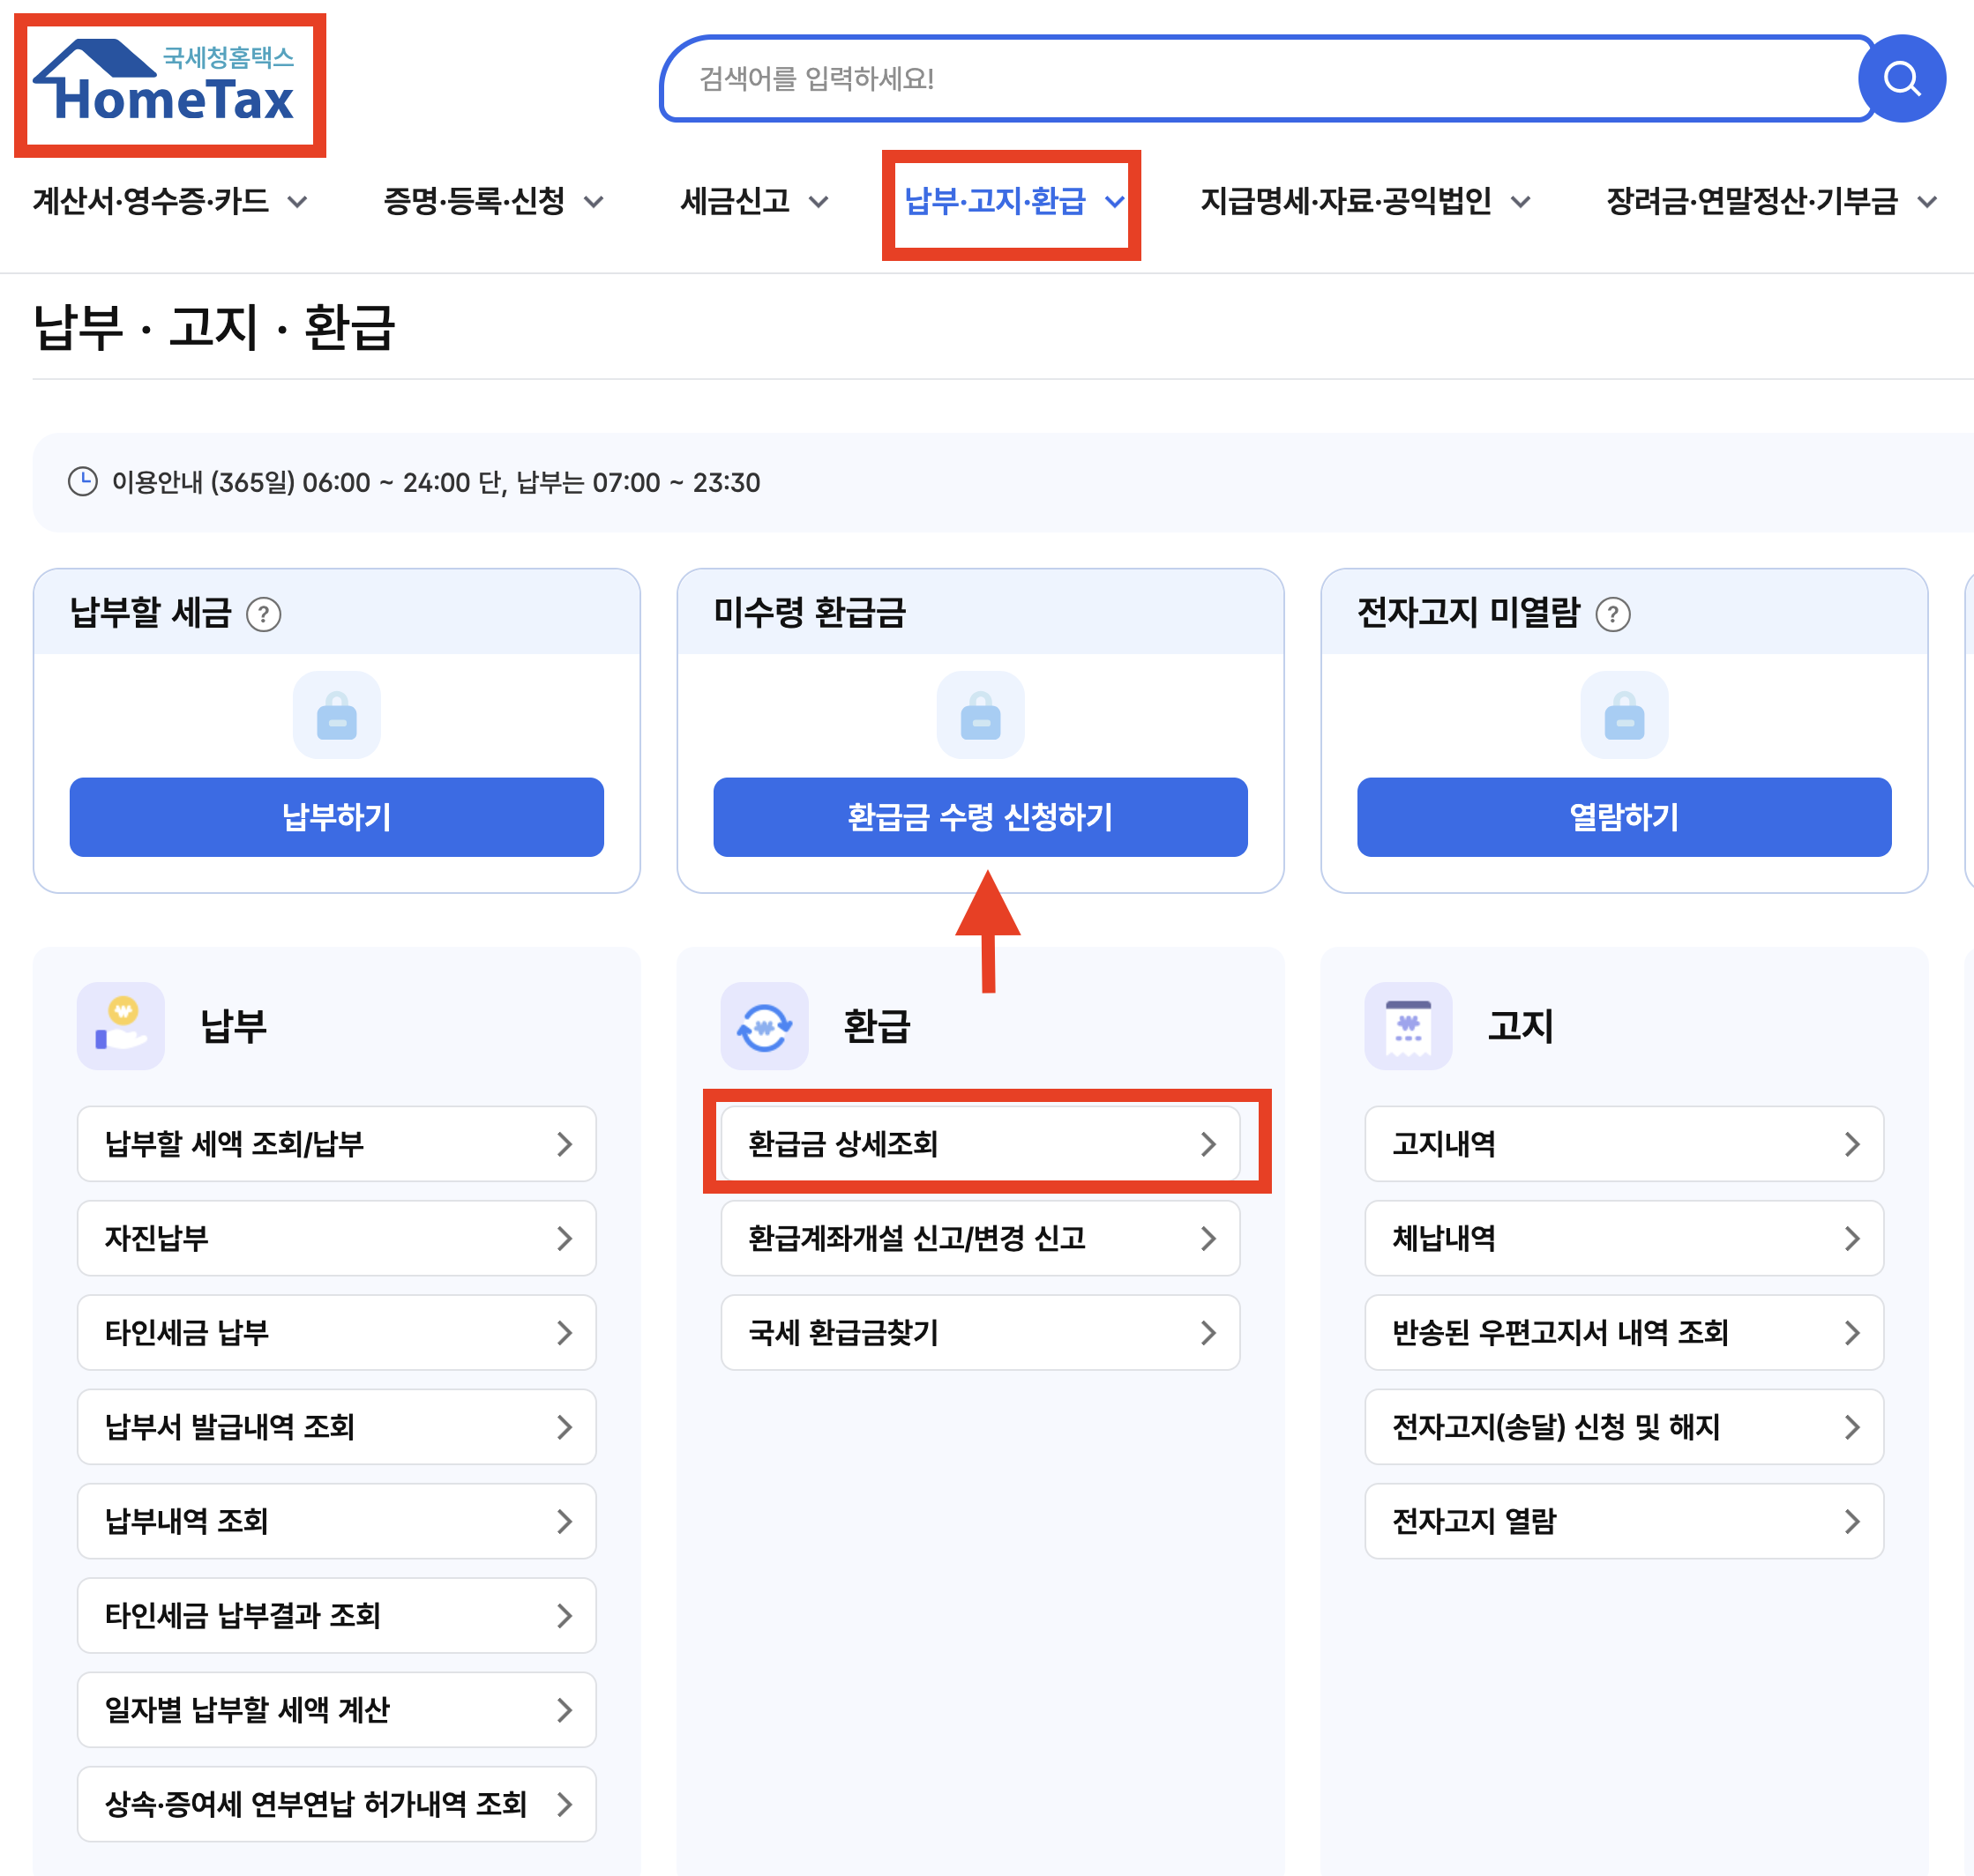1974x1876 pixels.
Task: Expand the 증명·등록·신청 dropdown
Action: coord(492,202)
